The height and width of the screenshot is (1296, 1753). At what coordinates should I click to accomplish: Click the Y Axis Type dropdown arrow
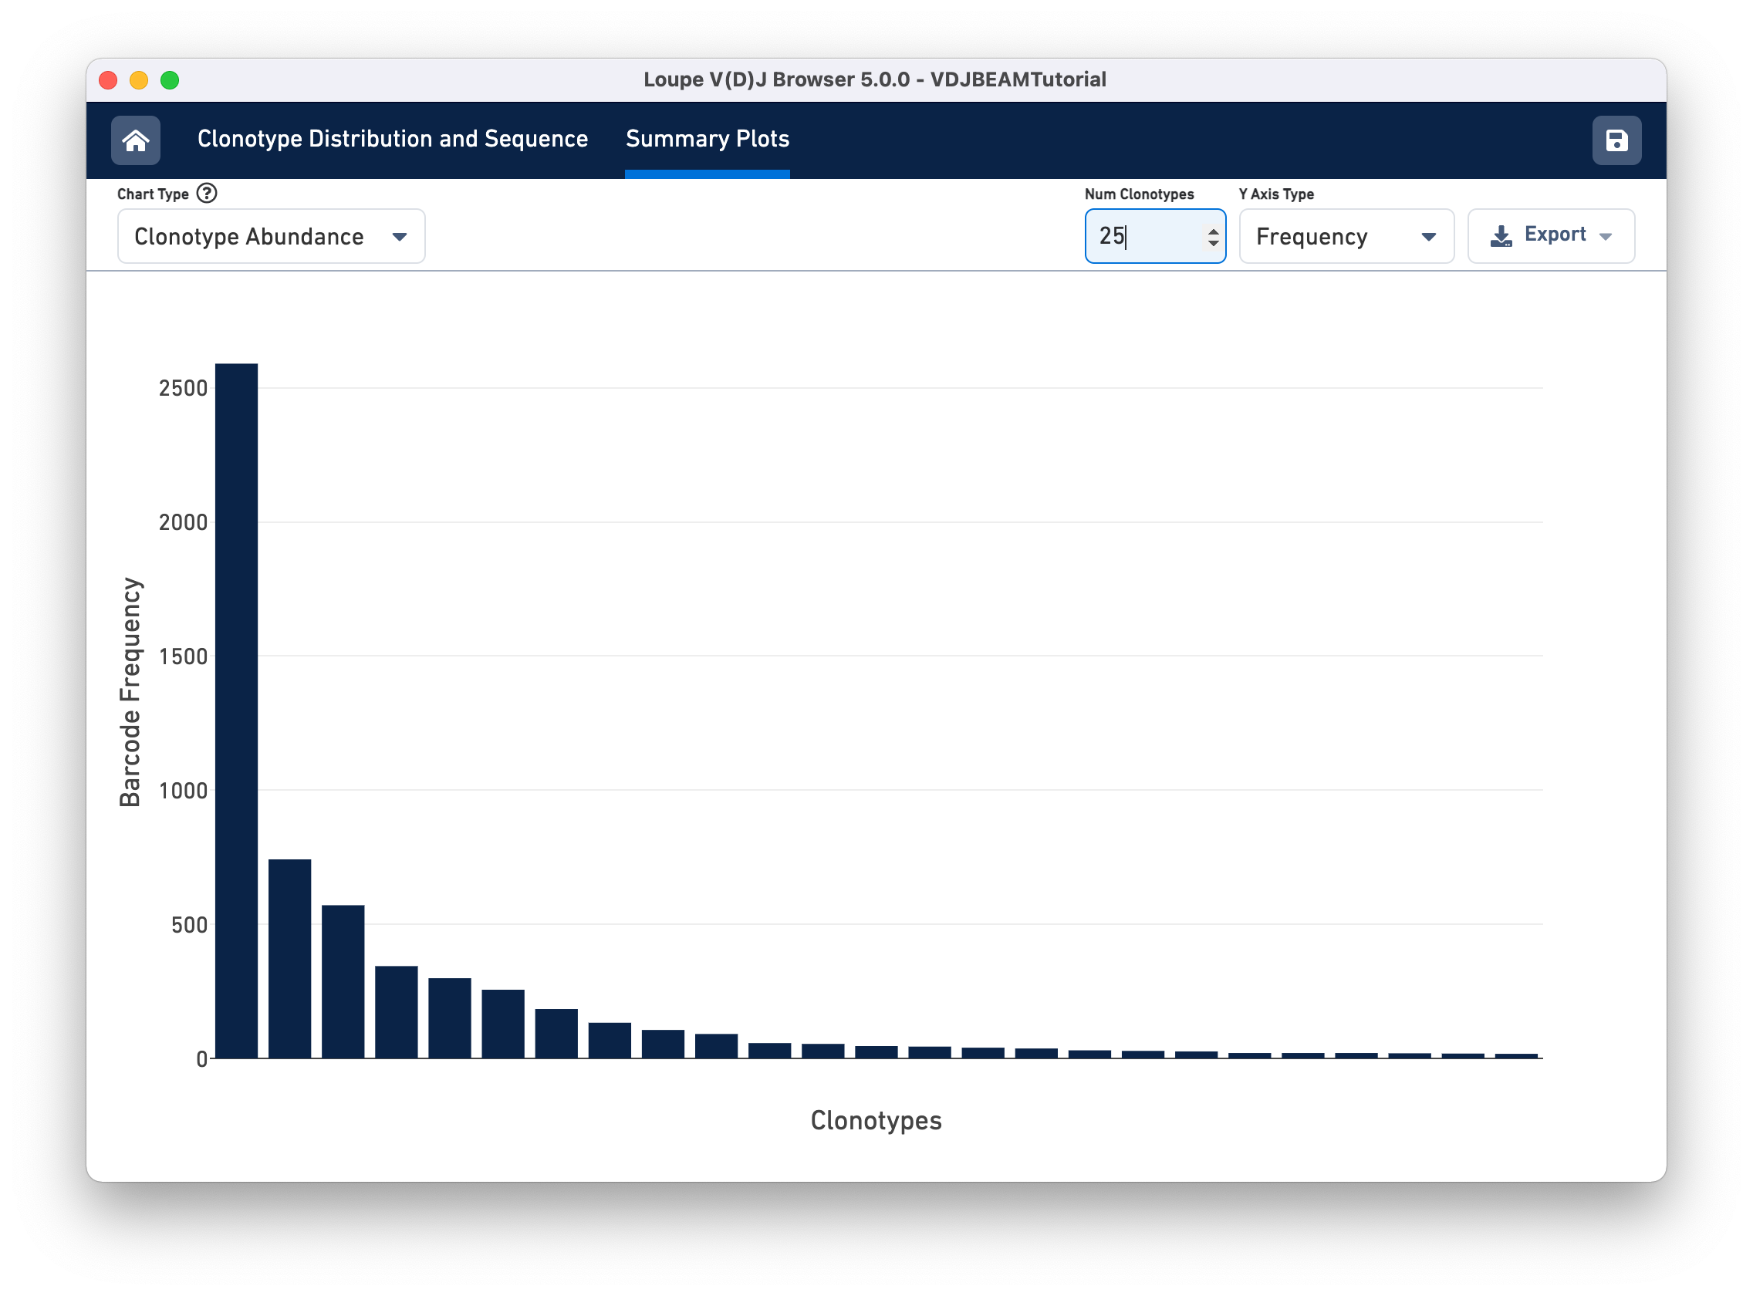[x=1430, y=236]
